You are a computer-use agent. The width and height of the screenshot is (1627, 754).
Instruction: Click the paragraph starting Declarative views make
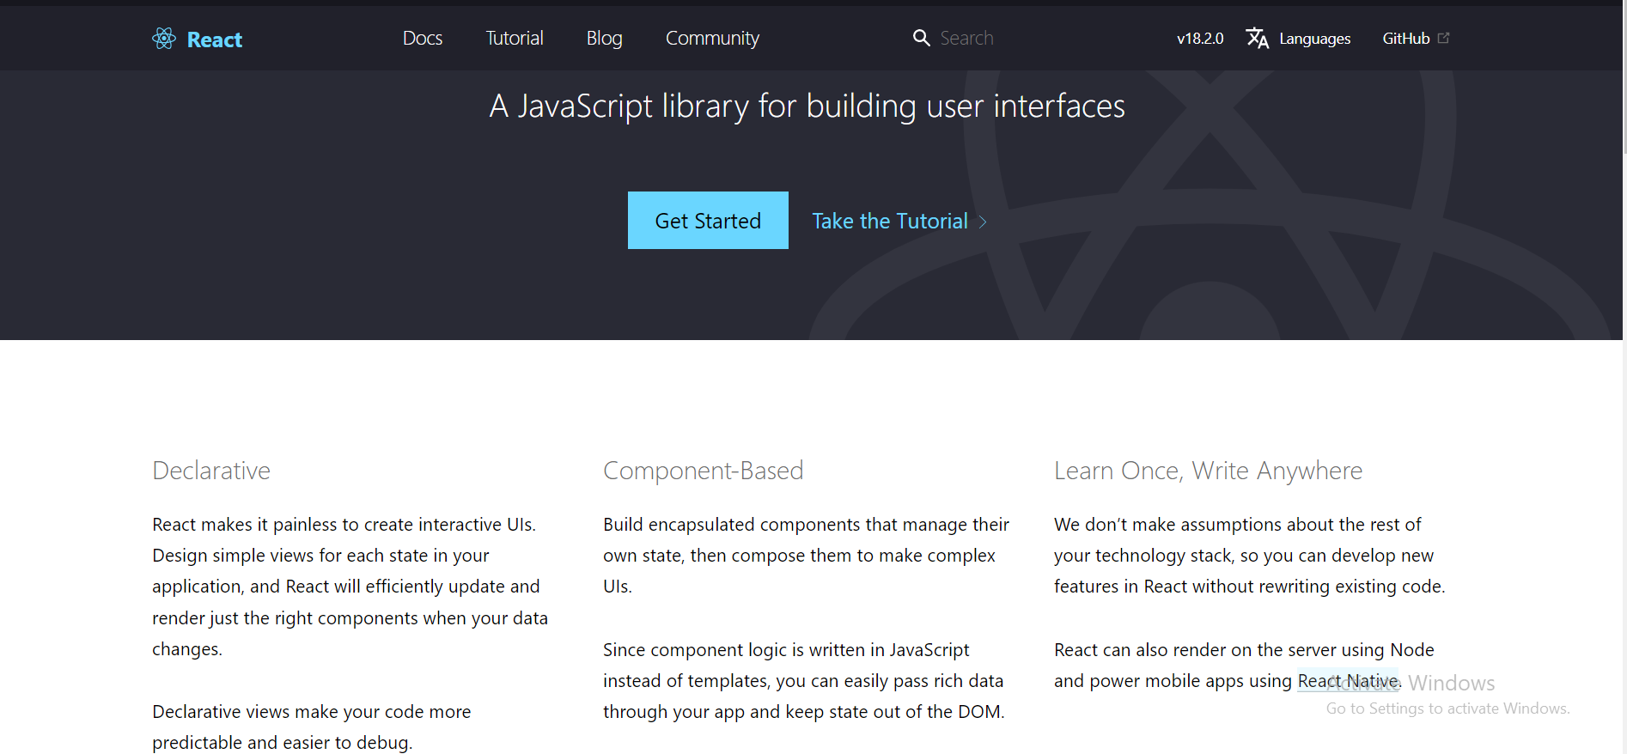click(312, 727)
